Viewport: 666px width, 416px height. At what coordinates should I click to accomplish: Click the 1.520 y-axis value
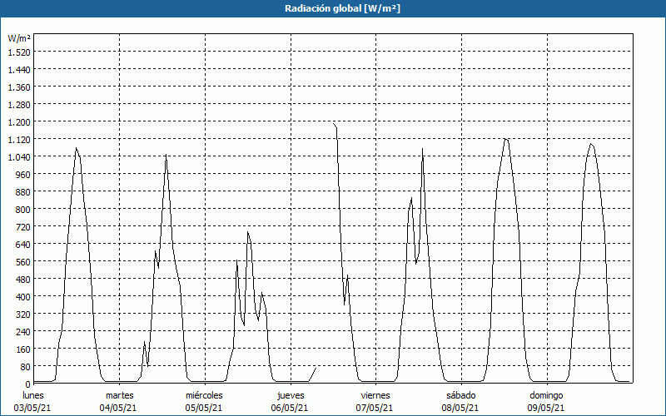point(19,52)
